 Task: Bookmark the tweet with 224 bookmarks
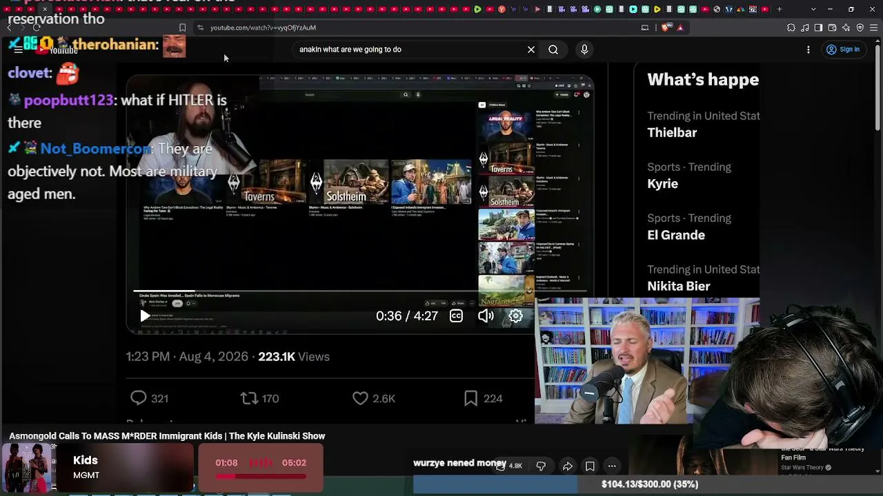click(483, 398)
